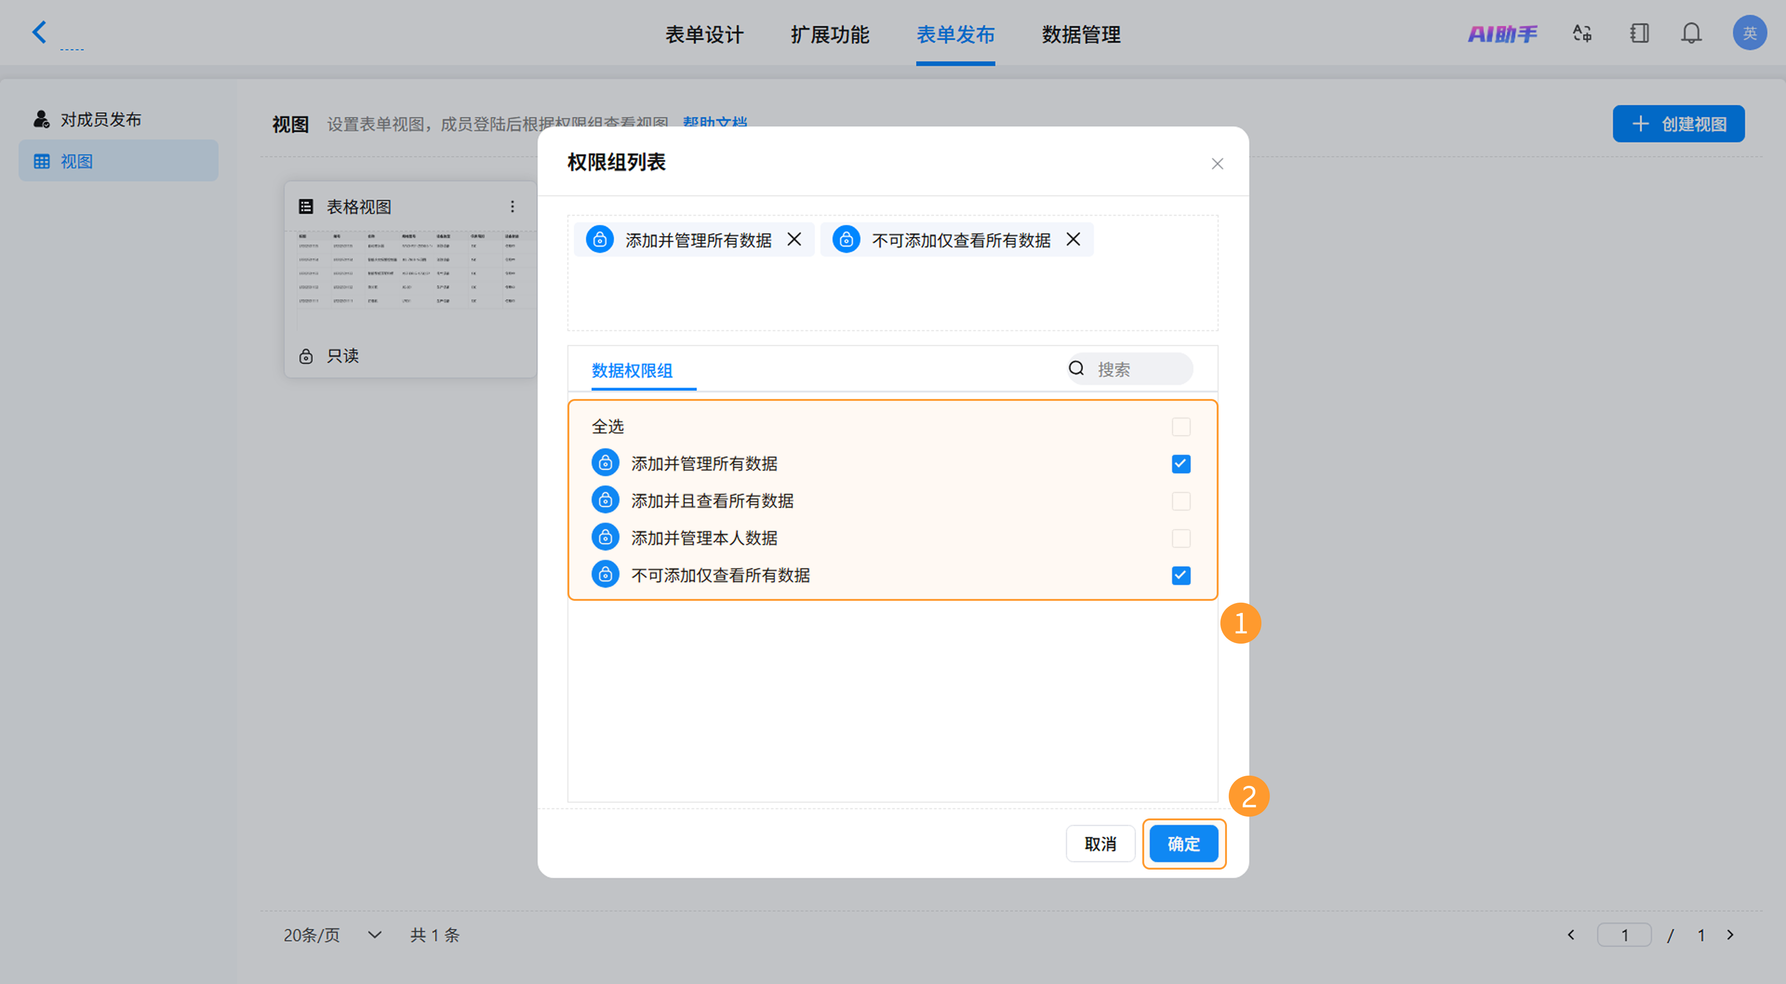Click the notebook panel icon in header
The height and width of the screenshot is (984, 1786).
pyautogui.click(x=1639, y=33)
